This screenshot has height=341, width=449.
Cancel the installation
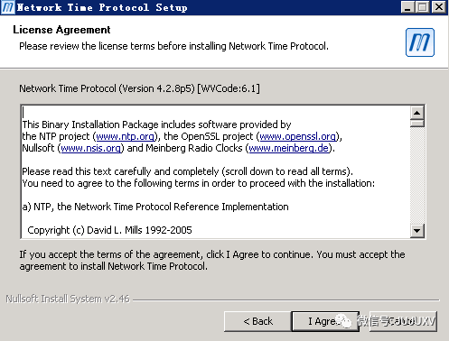pos(403,321)
